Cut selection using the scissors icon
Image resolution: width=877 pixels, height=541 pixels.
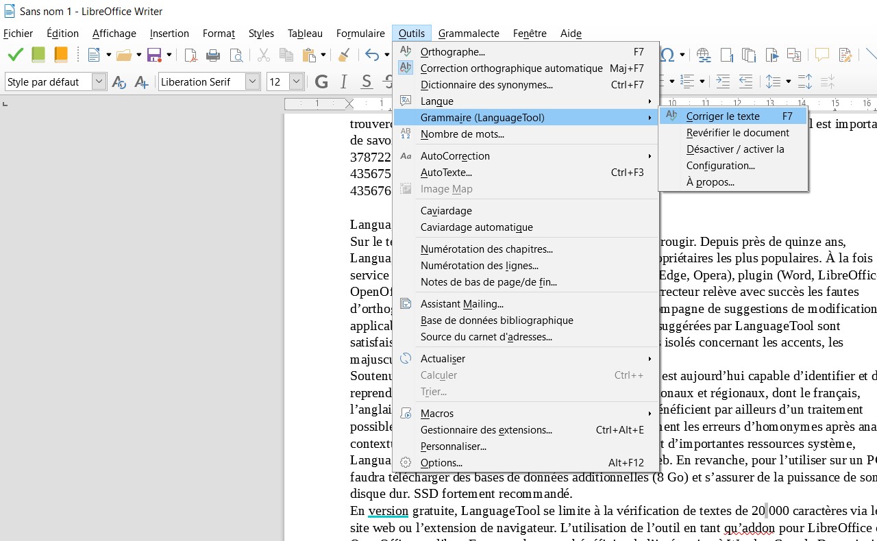[263, 55]
